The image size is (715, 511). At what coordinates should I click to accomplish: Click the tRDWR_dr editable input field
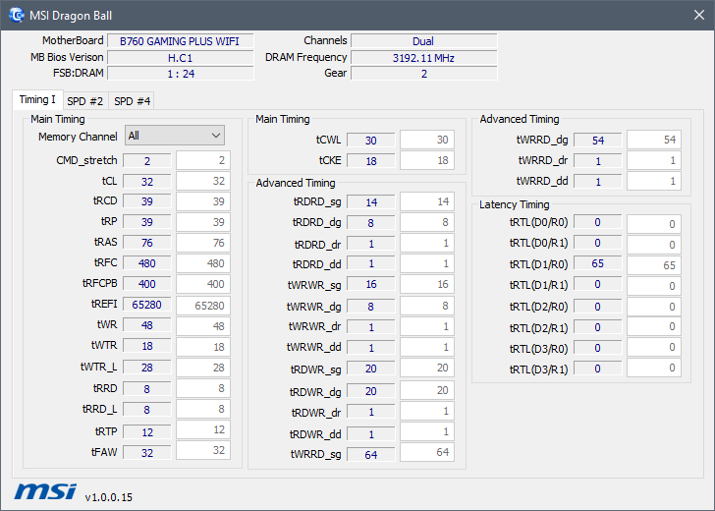pyautogui.click(x=427, y=411)
